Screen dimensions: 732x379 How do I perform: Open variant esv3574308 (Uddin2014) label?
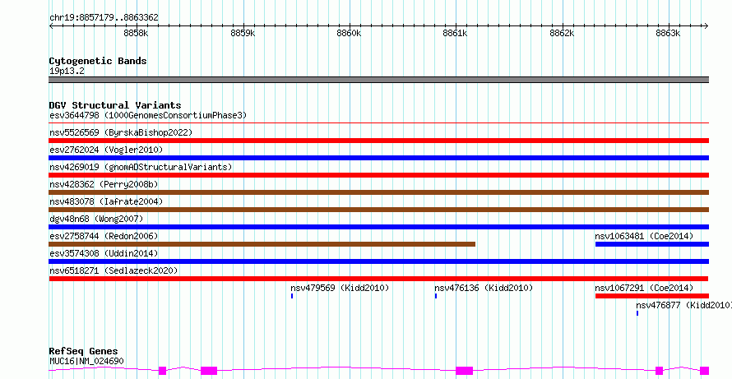coord(104,253)
